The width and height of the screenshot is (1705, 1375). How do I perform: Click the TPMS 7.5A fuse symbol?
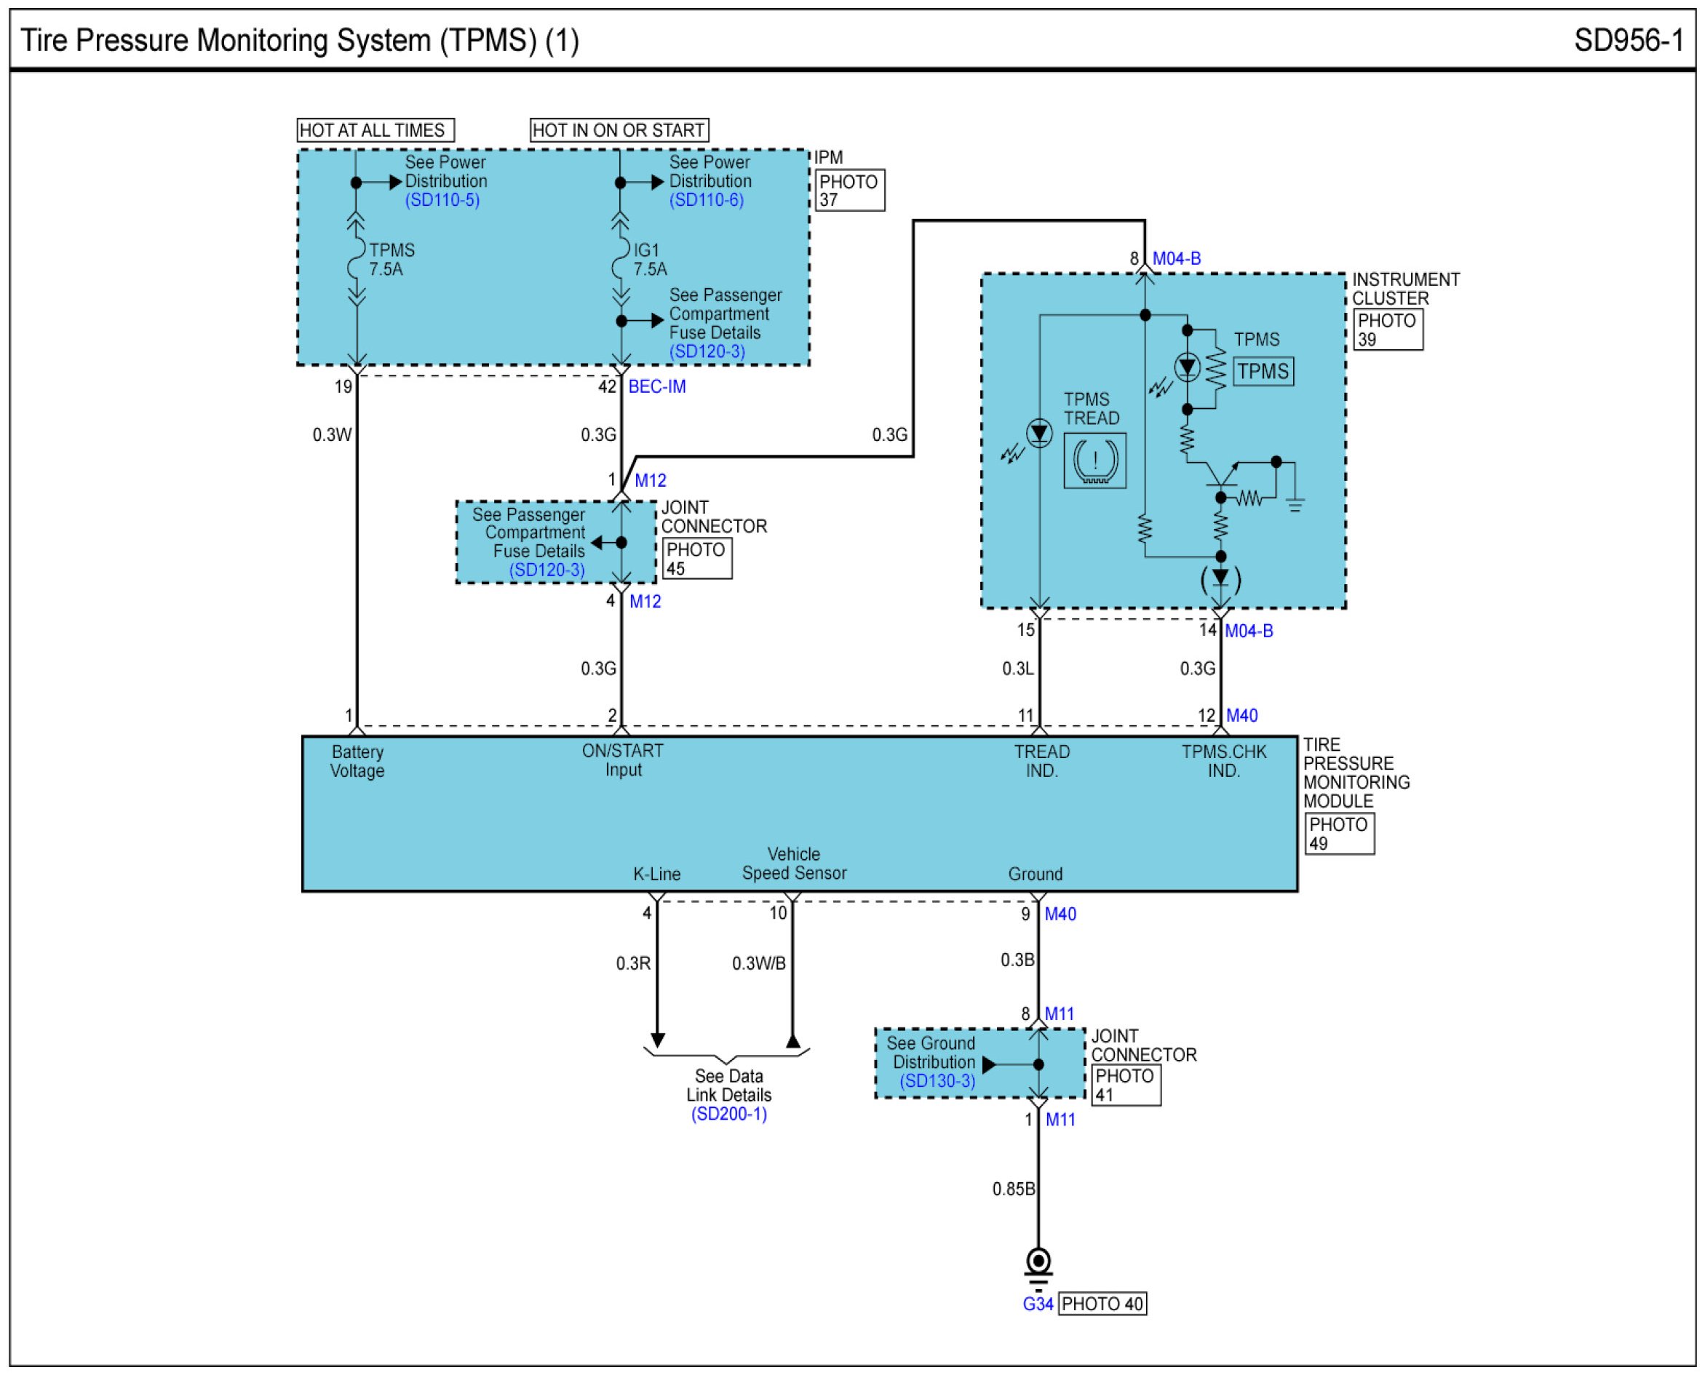coord(357,260)
